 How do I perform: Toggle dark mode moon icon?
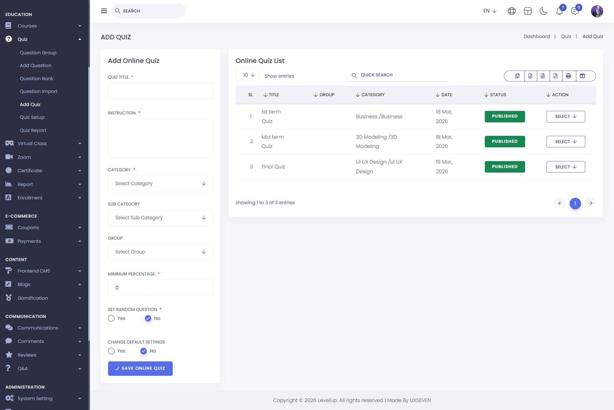[543, 11]
